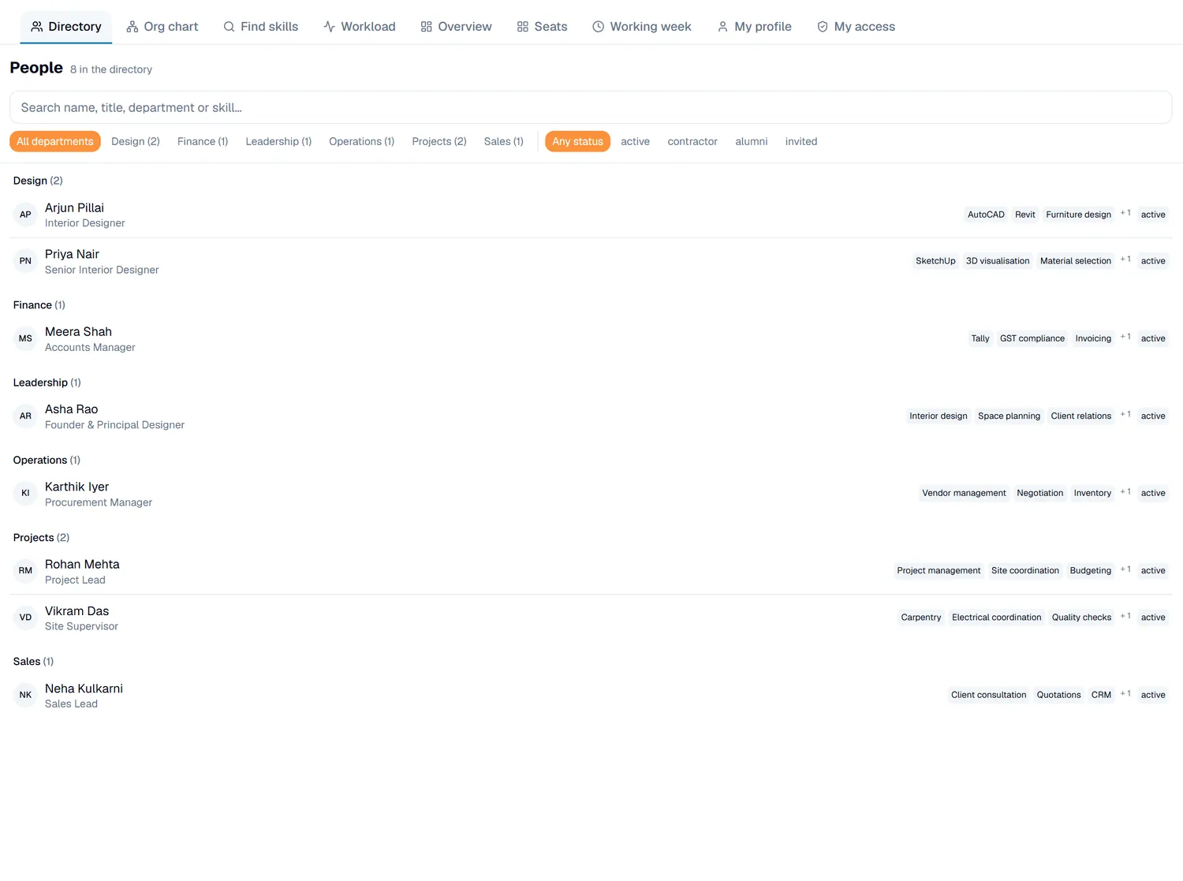
Task: Click the My profile person icon
Action: tap(722, 27)
